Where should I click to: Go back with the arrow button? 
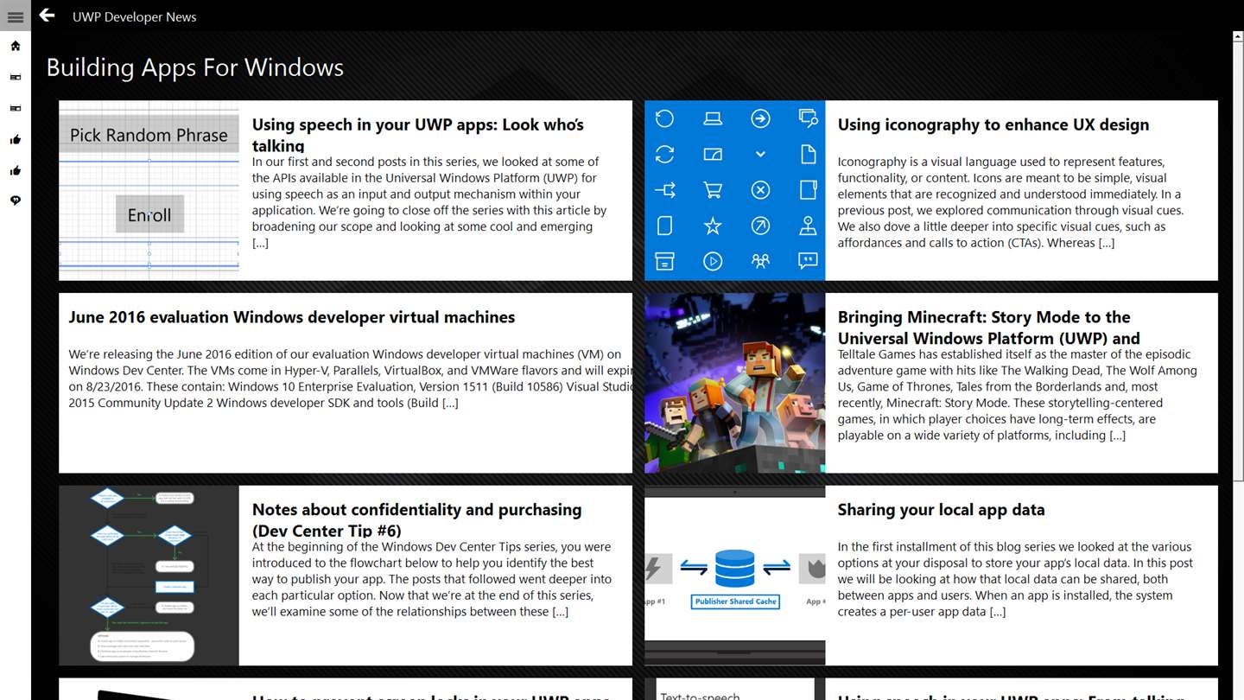[47, 16]
